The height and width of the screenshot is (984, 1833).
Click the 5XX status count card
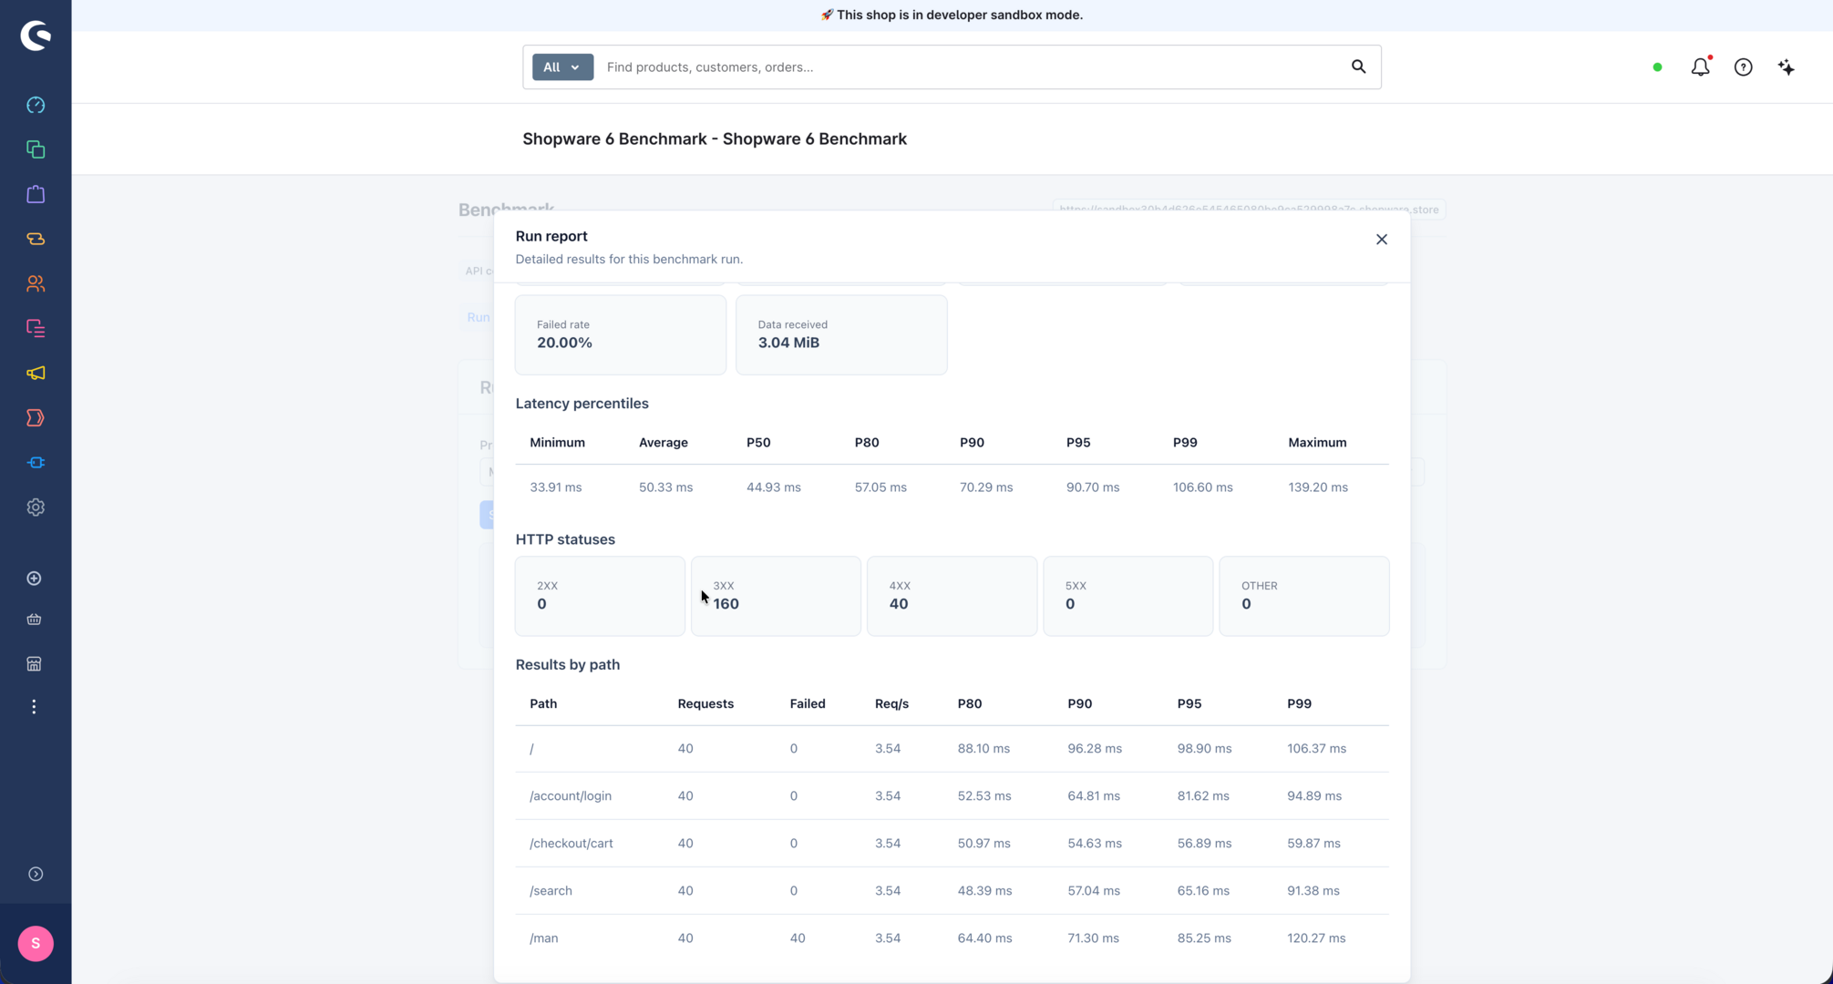[1128, 596]
